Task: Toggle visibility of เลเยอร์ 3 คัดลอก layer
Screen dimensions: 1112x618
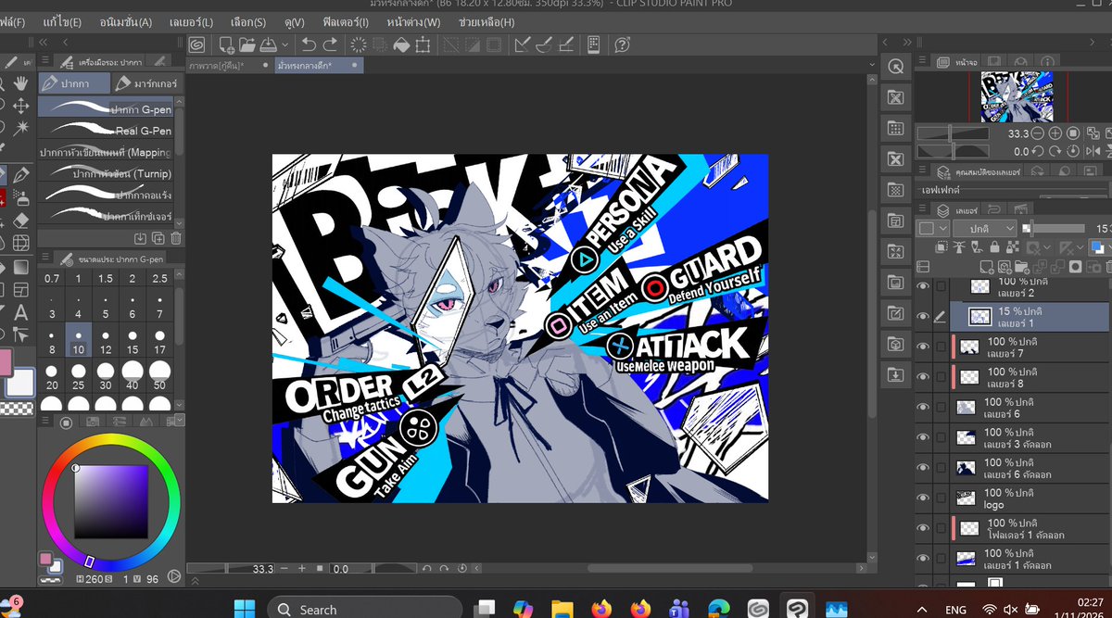Action: (x=922, y=437)
